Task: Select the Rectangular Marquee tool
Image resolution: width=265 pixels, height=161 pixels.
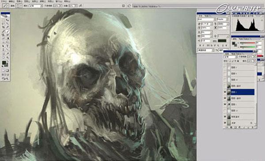Action: [3, 20]
